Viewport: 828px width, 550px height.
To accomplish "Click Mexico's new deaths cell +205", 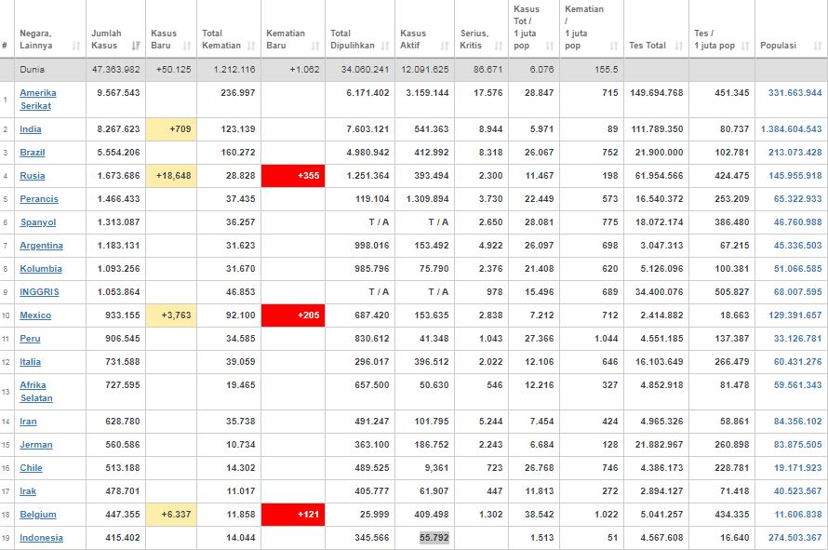I will pyautogui.click(x=293, y=315).
